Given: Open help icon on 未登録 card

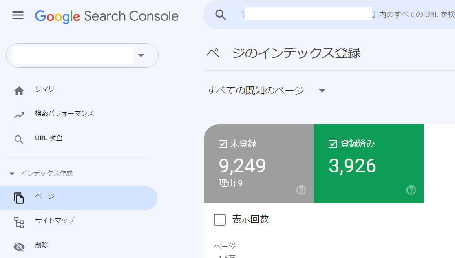Looking at the screenshot, I should pos(301,190).
